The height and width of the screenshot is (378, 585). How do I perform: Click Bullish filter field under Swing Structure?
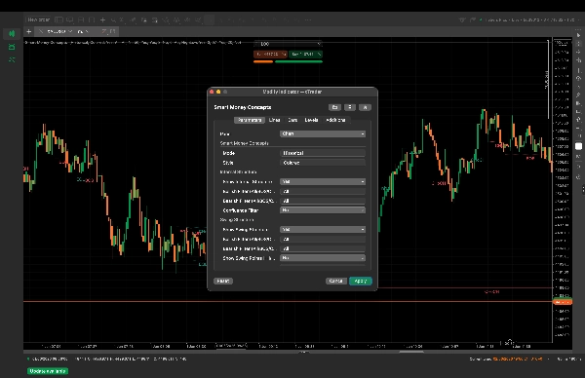point(323,240)
